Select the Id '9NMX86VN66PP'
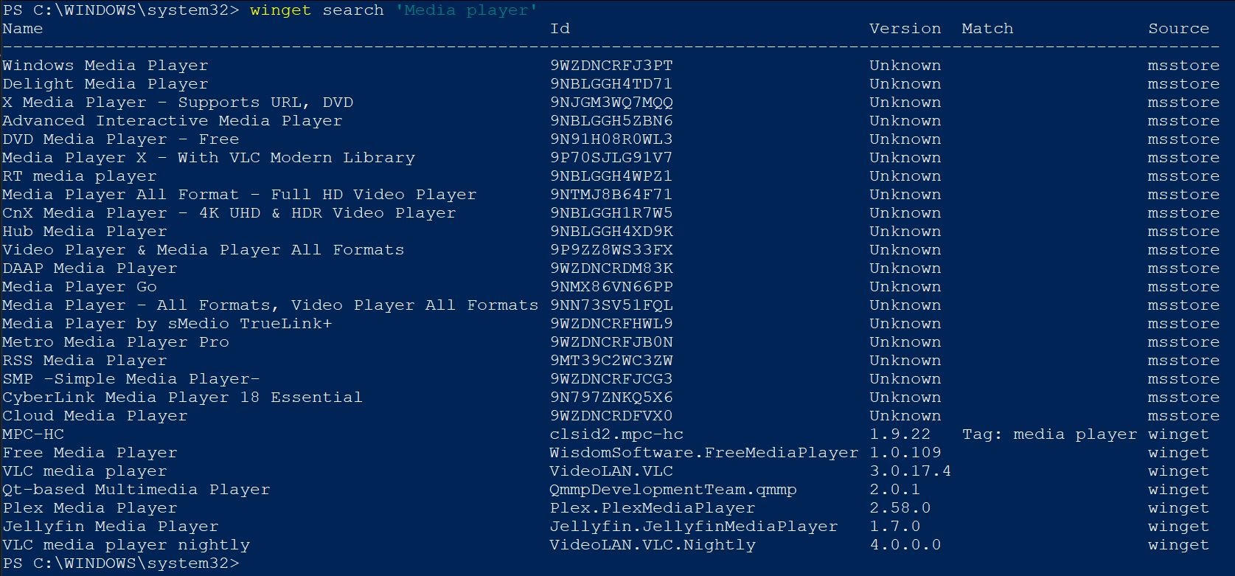The height and width of the screenshot is (576, 1235). 611,287
